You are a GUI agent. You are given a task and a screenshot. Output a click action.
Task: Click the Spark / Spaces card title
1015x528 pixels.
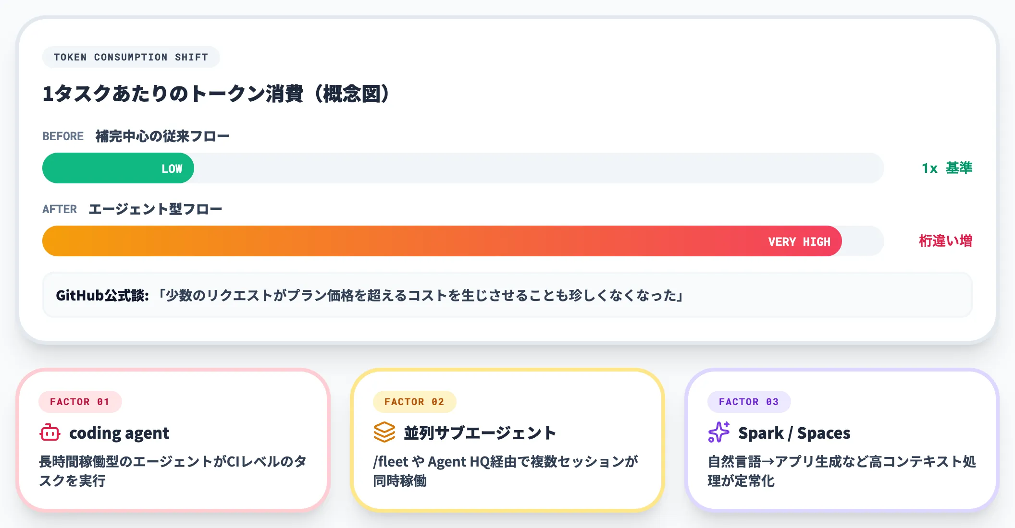tap(794, 433)
